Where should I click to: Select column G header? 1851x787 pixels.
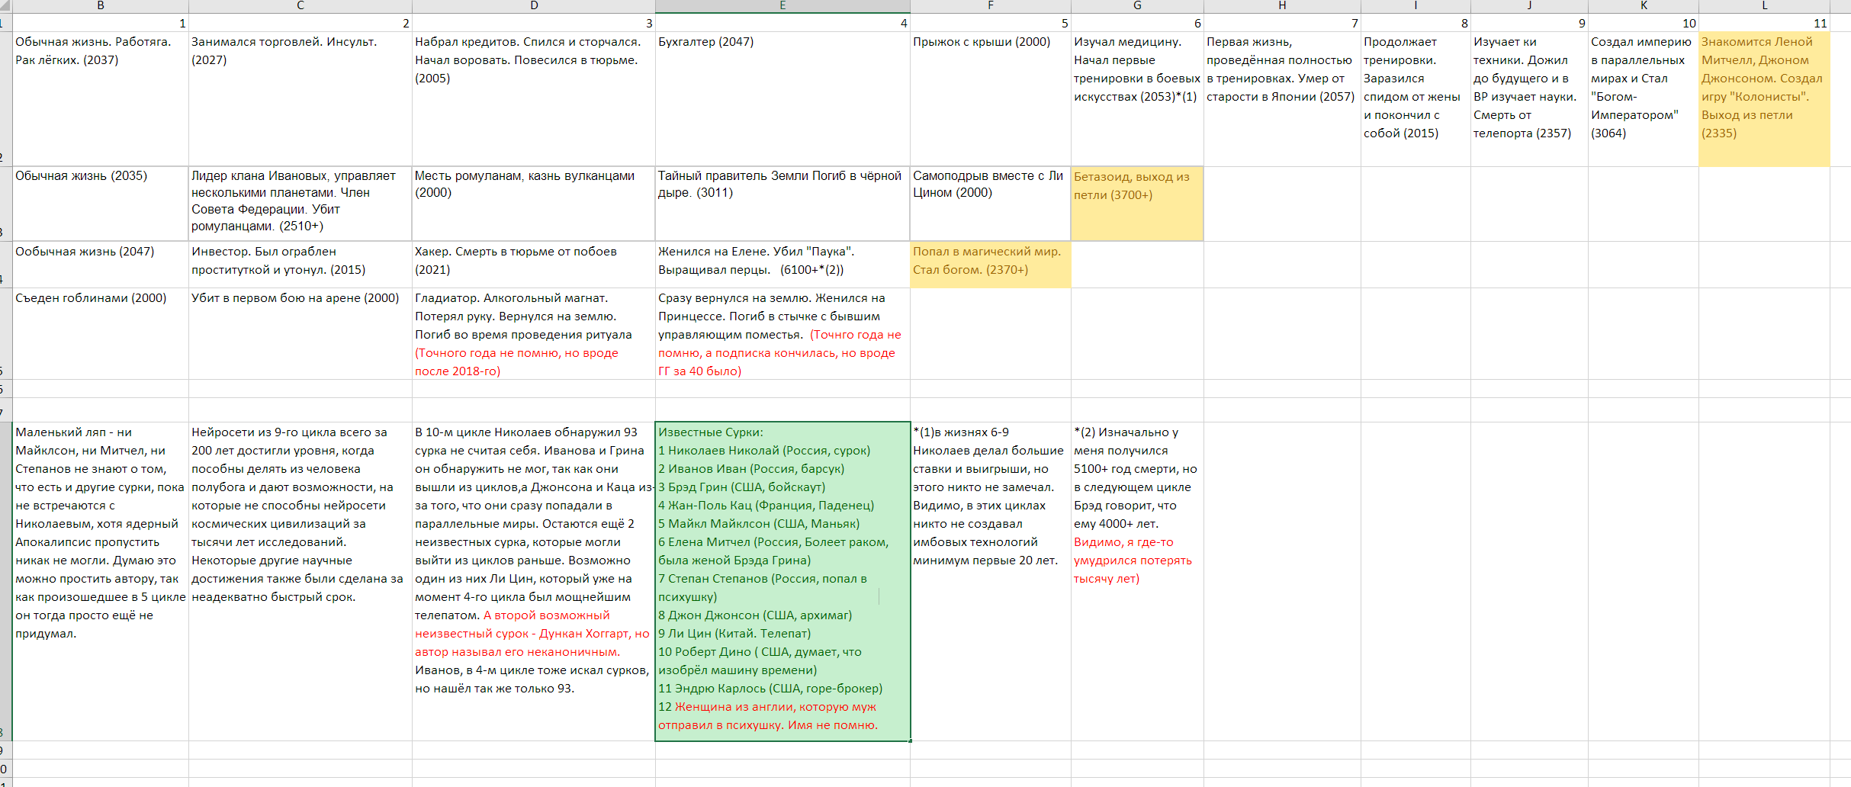point(1137,6)
